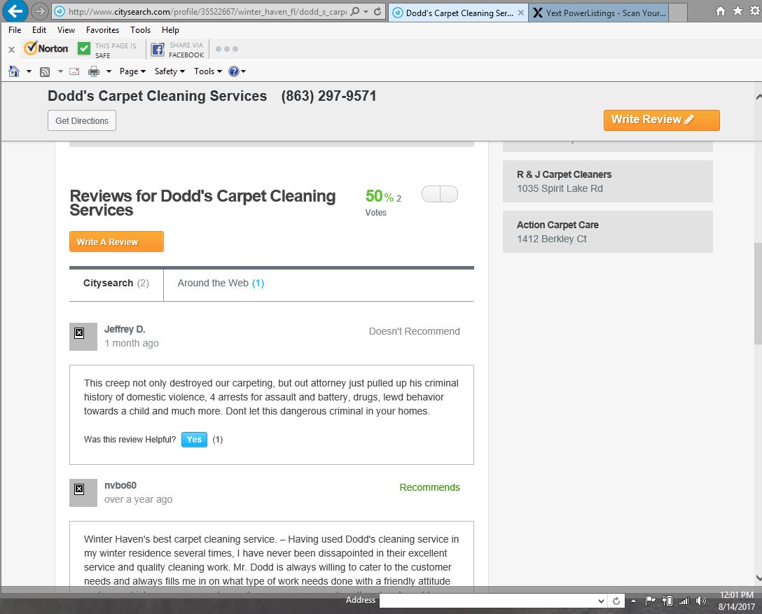
Task: Close the Dodd's Carpet Cleaning tab
Action: (521, 13)
